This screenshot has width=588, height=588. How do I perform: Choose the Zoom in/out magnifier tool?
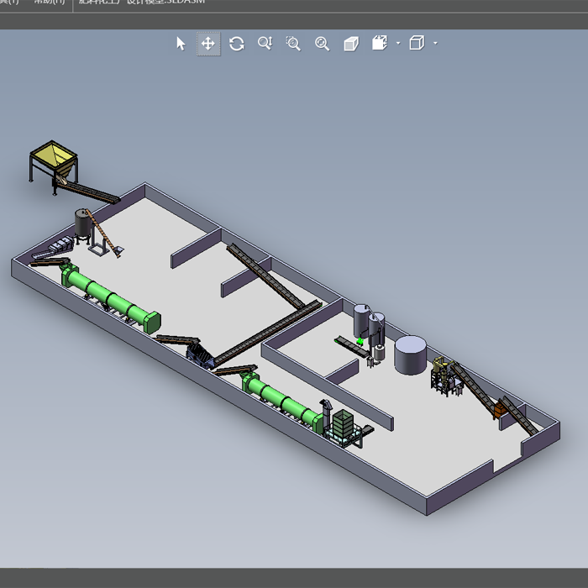pos(265,44)
